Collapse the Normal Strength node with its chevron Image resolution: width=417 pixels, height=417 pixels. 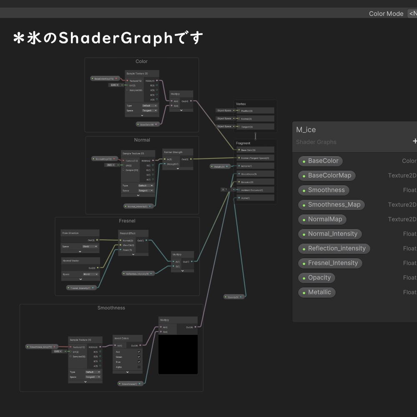178,168
